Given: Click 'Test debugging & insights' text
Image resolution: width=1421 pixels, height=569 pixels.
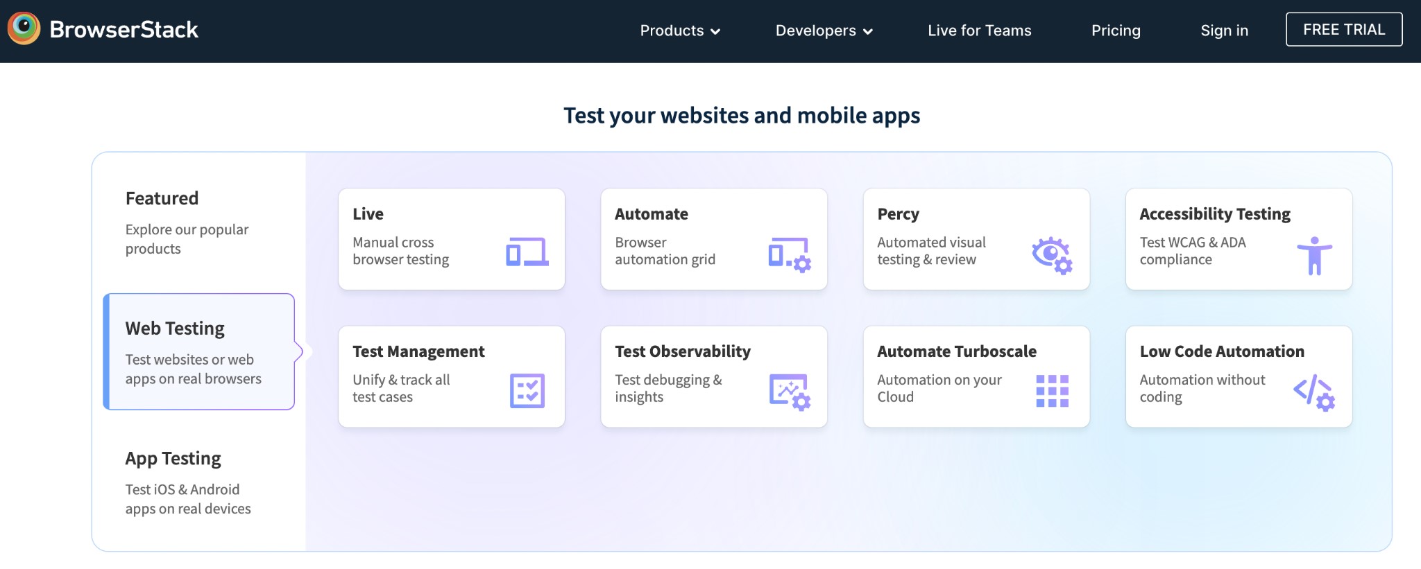Looking at the screenshot, I should (668, 388).
